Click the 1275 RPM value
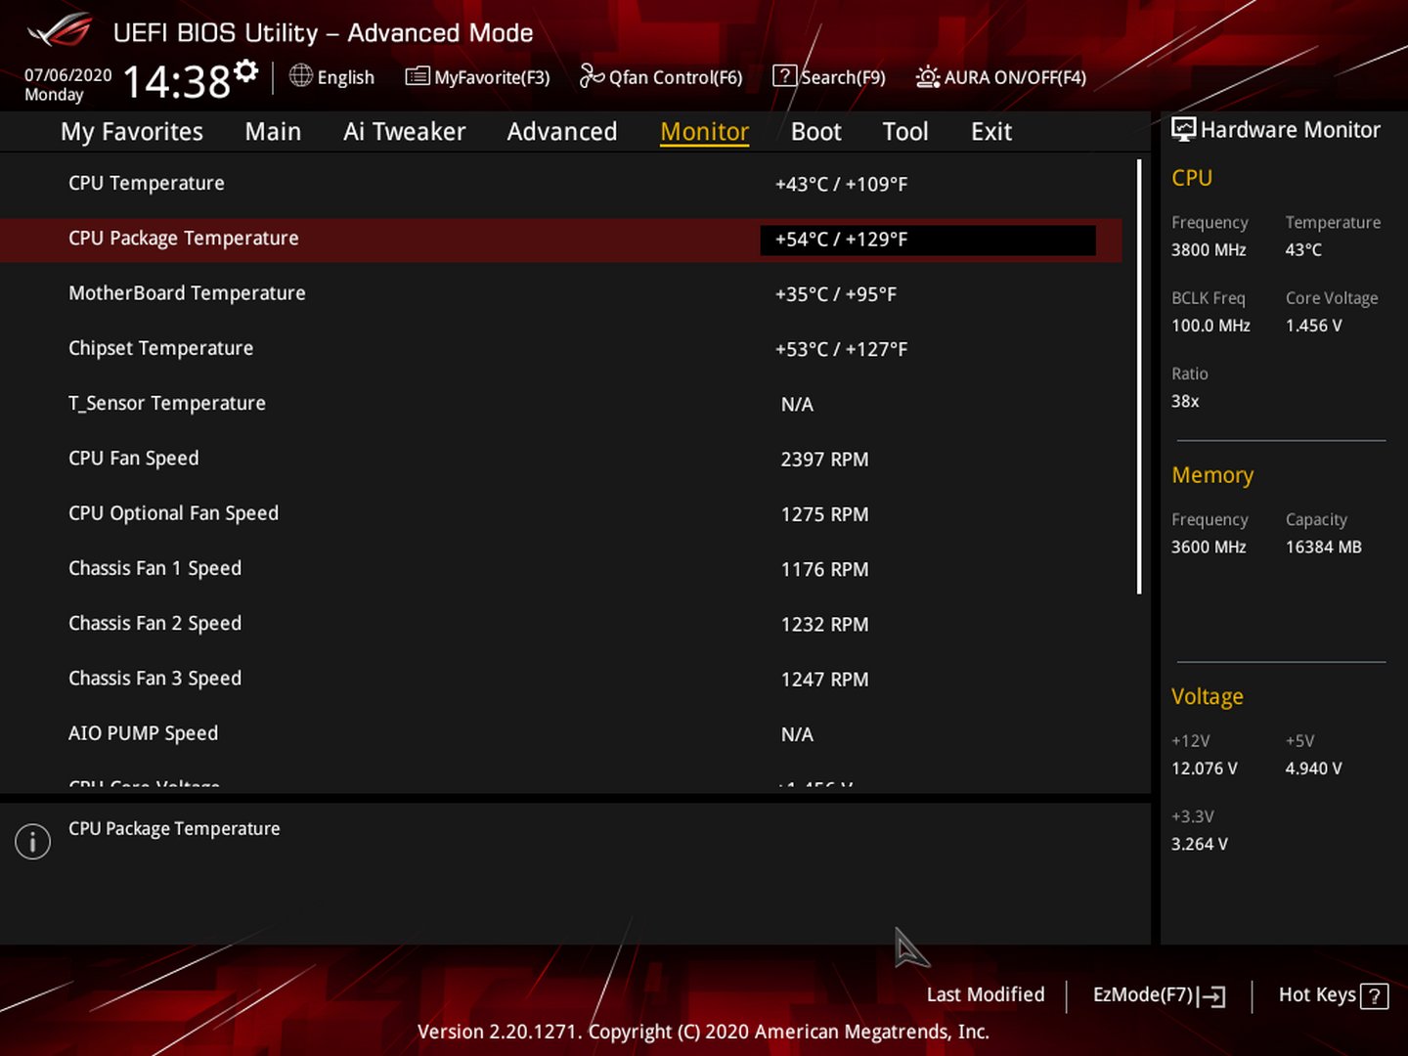This screenshot has width=1408, height=1056. tap(824, 514)
